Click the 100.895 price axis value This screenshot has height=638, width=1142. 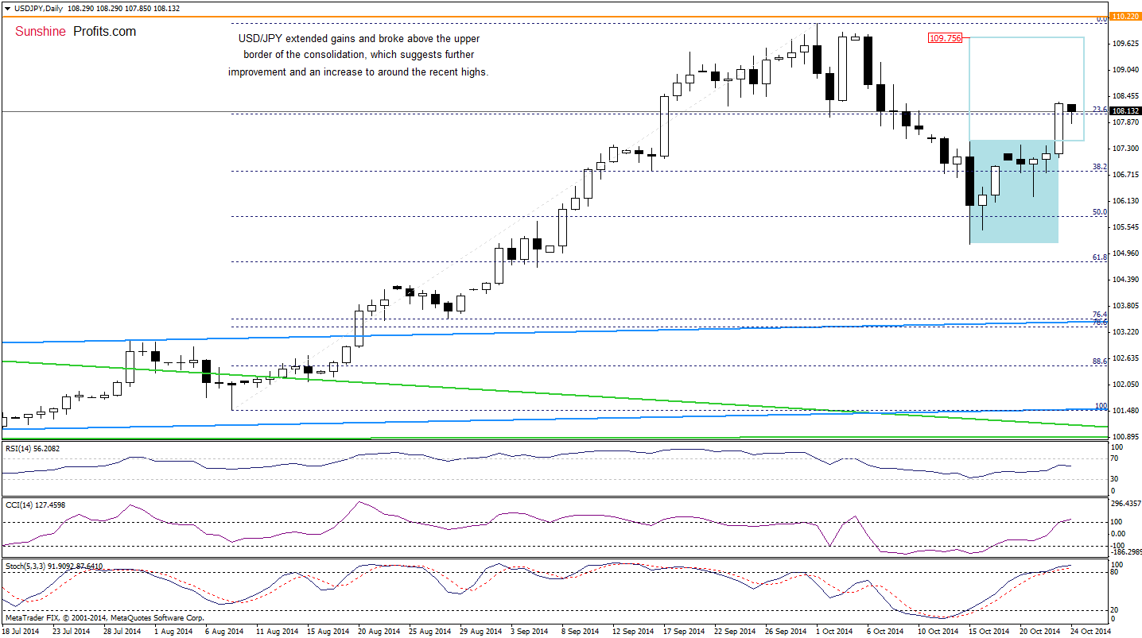pyautogui.click(x=1125, y=436)
